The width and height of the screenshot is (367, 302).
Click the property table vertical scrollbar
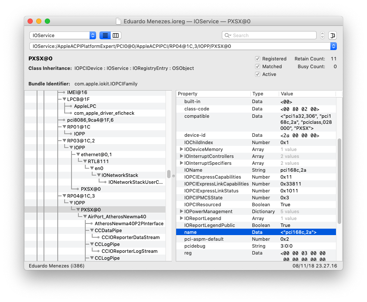(339, 181)
